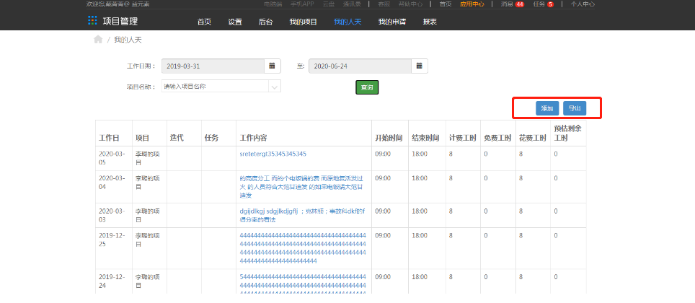The width and height of the screenshot is (695, 303).
Task: Select 我的人天 menu item
Action: tap(347, 22)
